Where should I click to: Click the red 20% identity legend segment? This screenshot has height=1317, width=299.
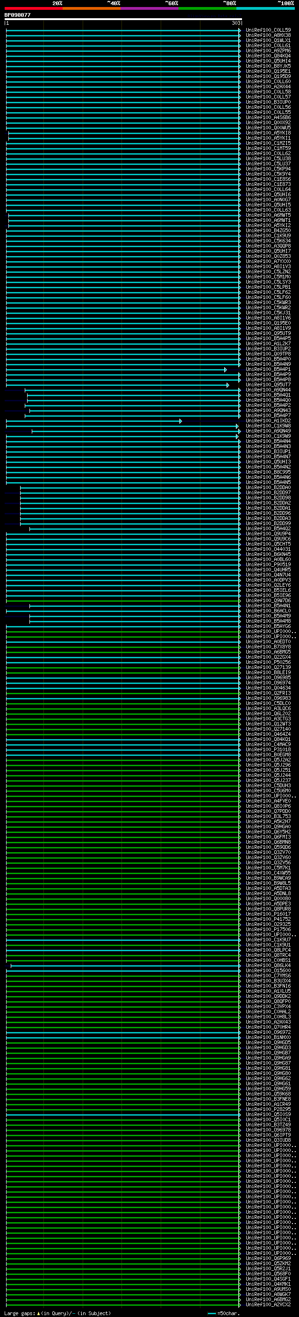click(x=33, y=8)
